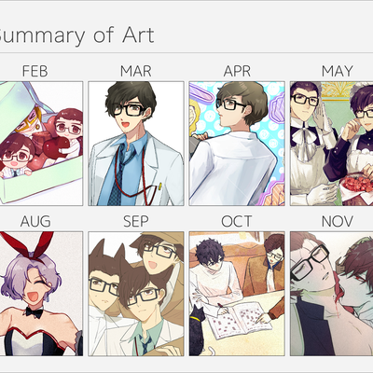
Task: Click the FEB month label
Action: click(x=35, y=71)
